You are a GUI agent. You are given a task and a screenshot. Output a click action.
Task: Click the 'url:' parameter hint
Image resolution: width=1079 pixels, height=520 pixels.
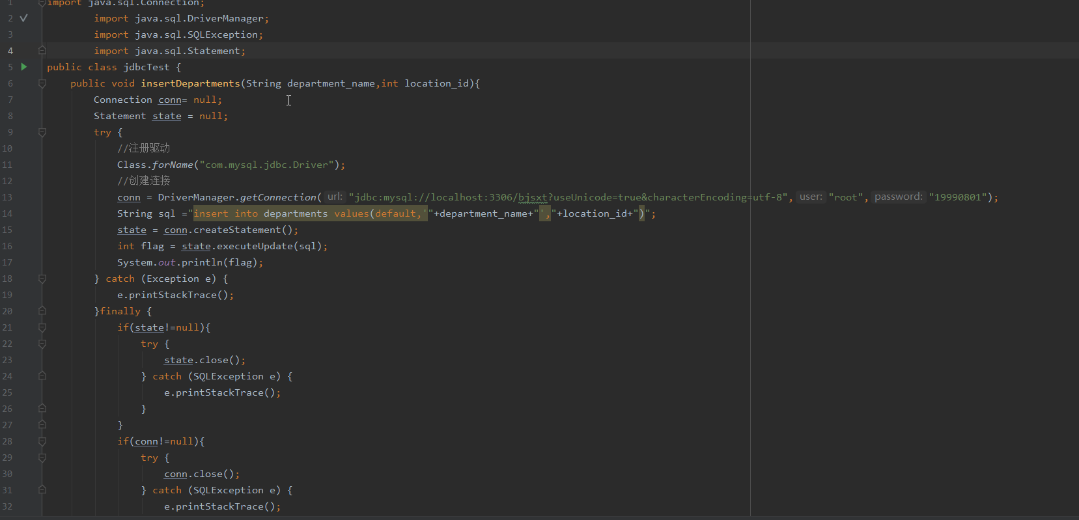(x=335, y=197)
